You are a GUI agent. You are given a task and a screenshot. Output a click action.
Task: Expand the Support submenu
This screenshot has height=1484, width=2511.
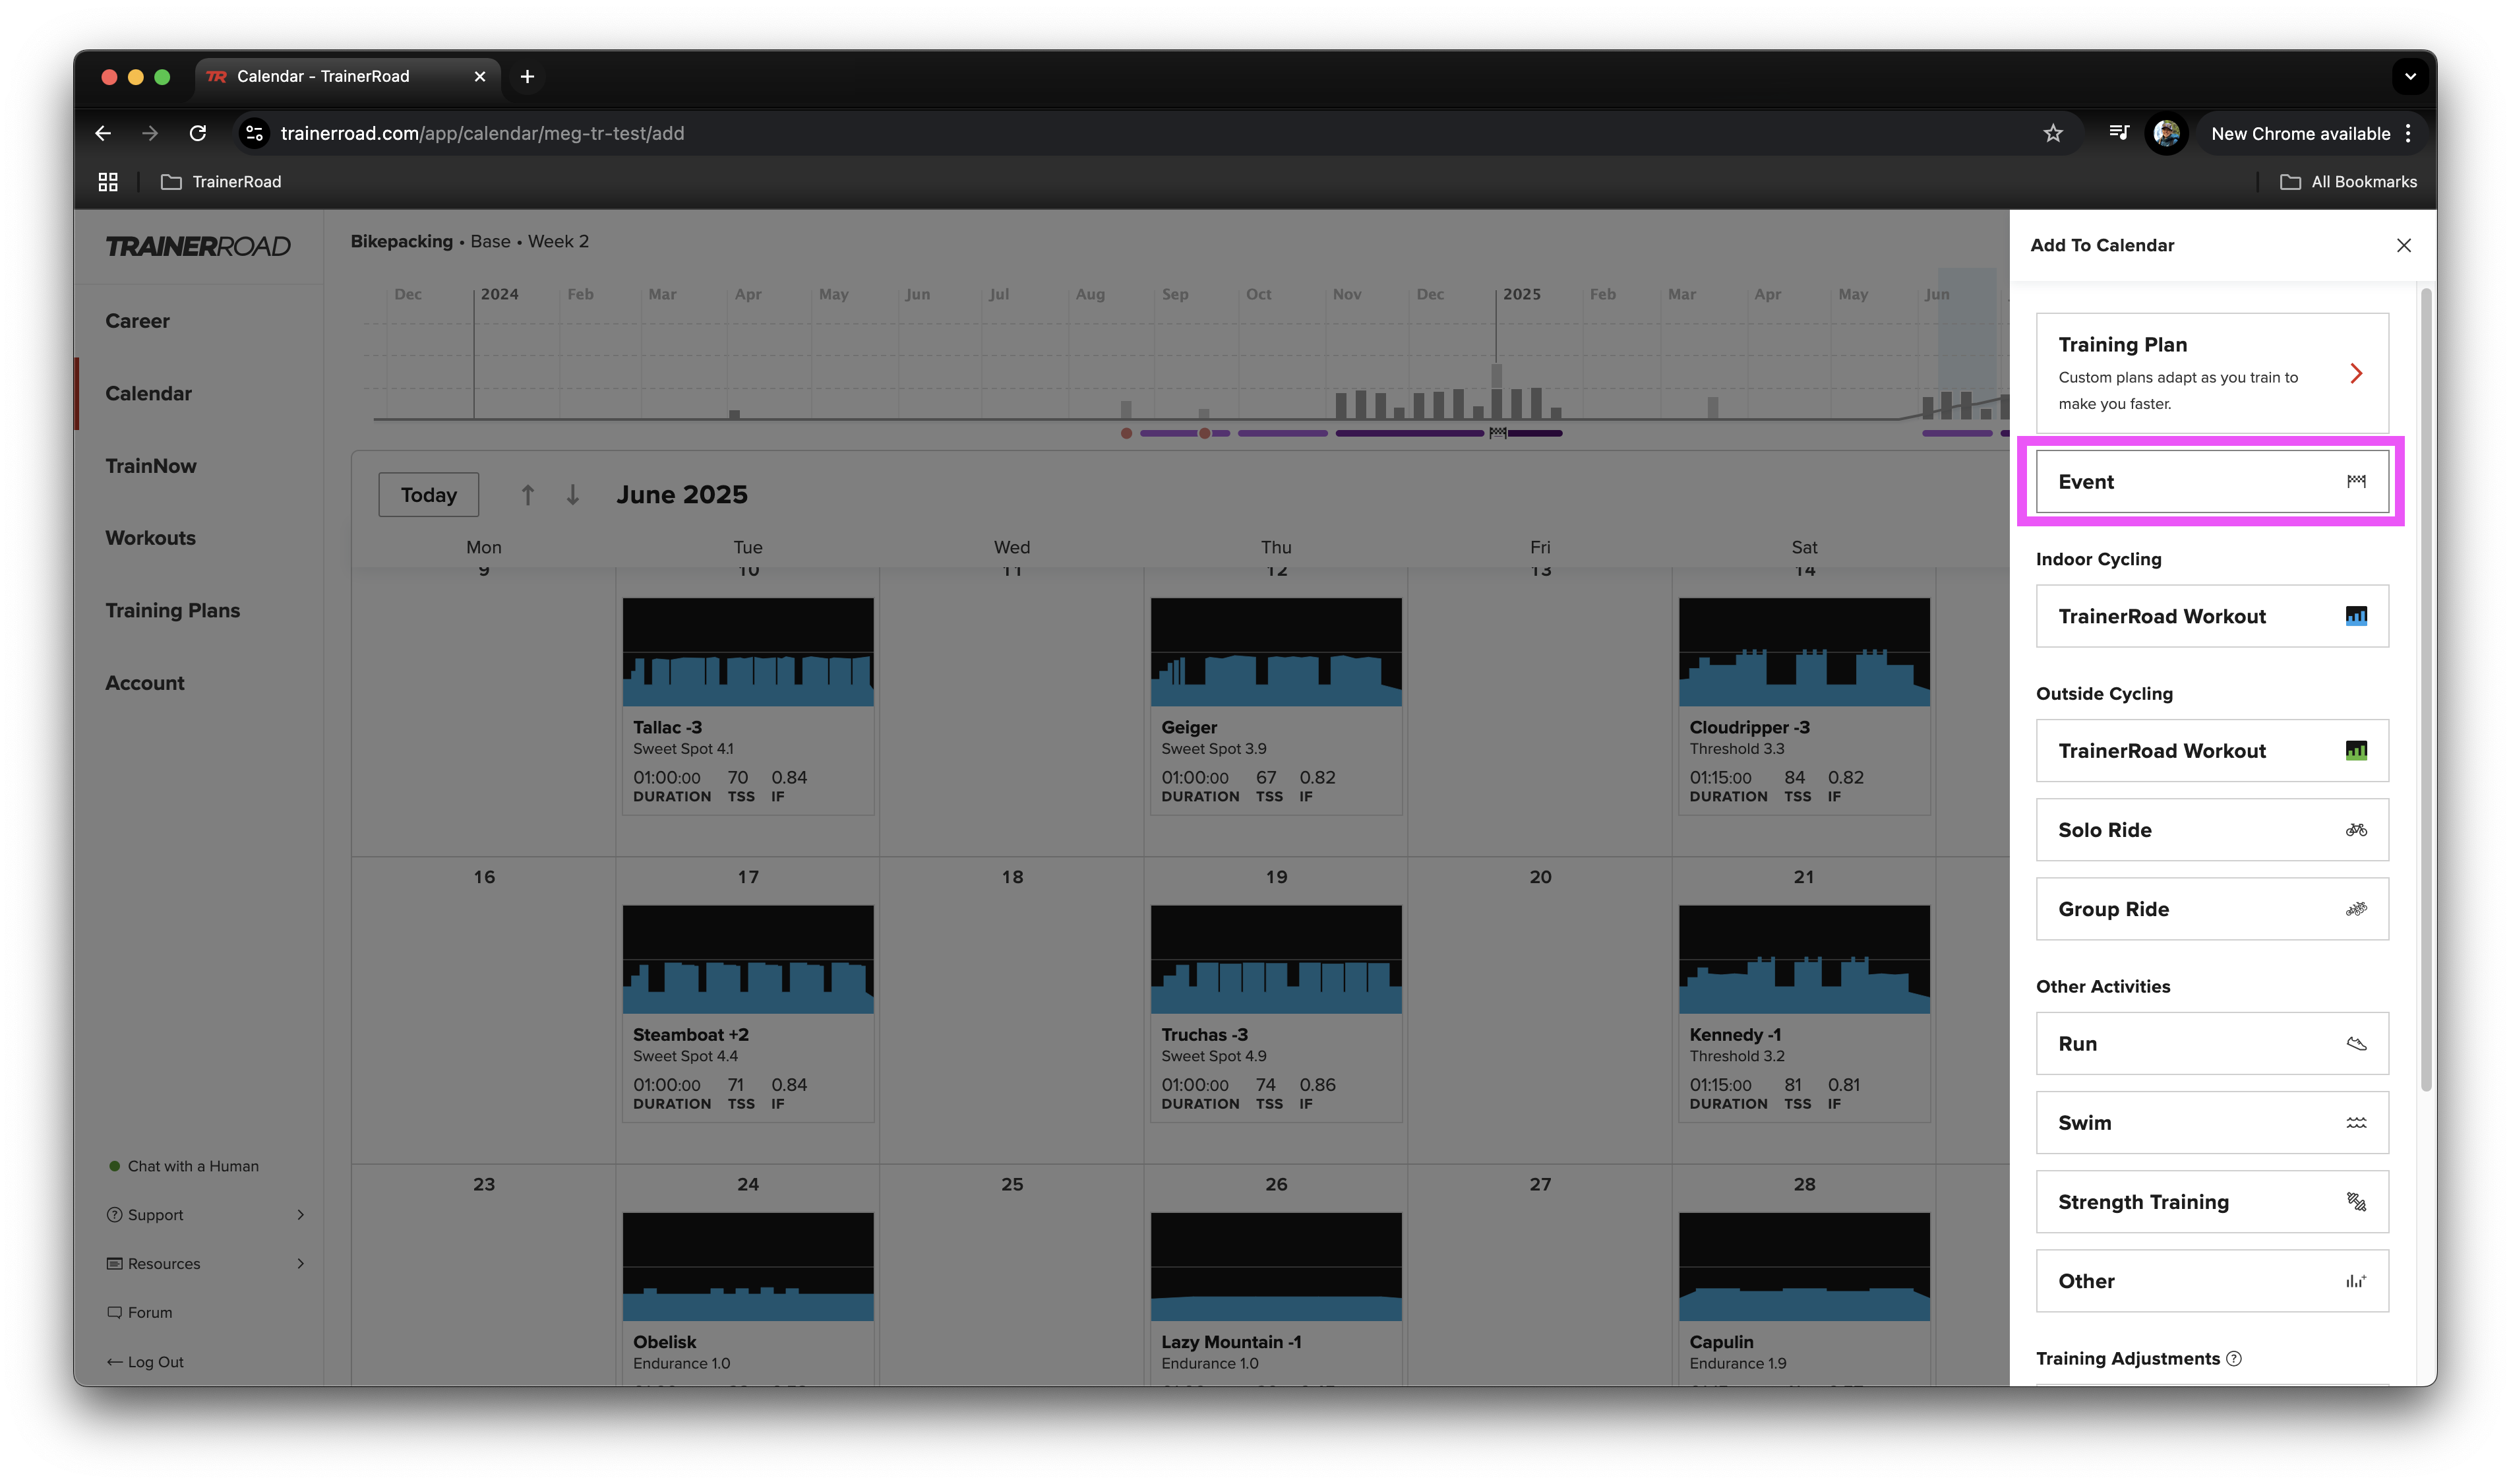click(301, 1214)
